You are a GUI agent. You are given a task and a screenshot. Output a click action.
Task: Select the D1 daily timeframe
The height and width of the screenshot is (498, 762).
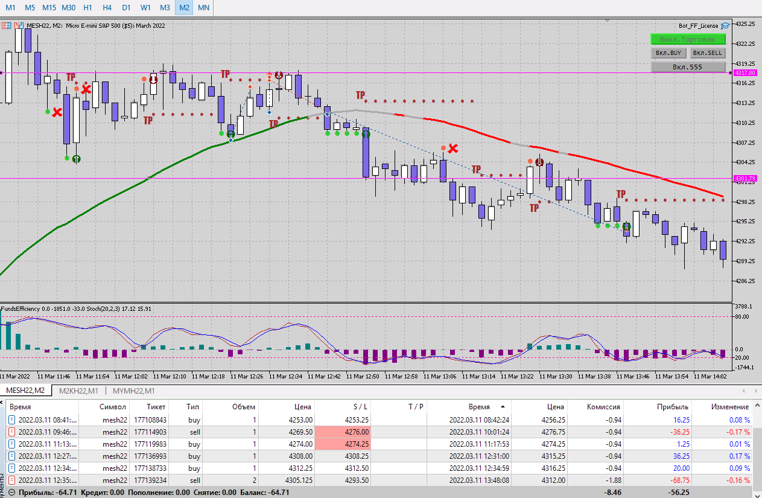tap(126, 7)
